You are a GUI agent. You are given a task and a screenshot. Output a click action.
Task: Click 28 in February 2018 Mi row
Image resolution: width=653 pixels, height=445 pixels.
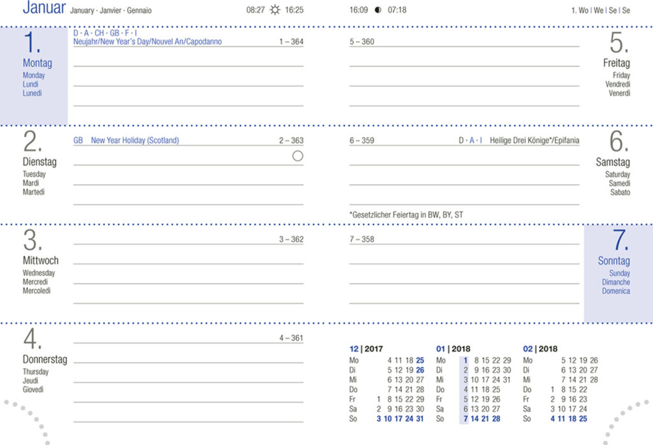point(594,380)
